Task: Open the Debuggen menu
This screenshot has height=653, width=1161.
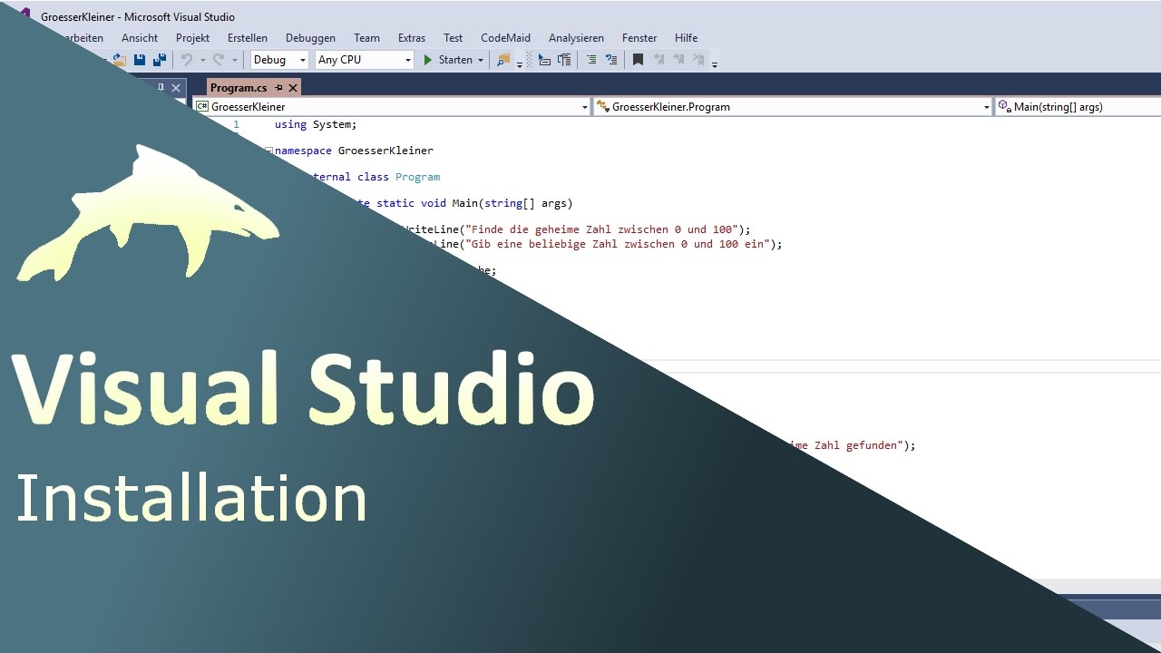Action: pyautogui.click(x=310, y=38)
